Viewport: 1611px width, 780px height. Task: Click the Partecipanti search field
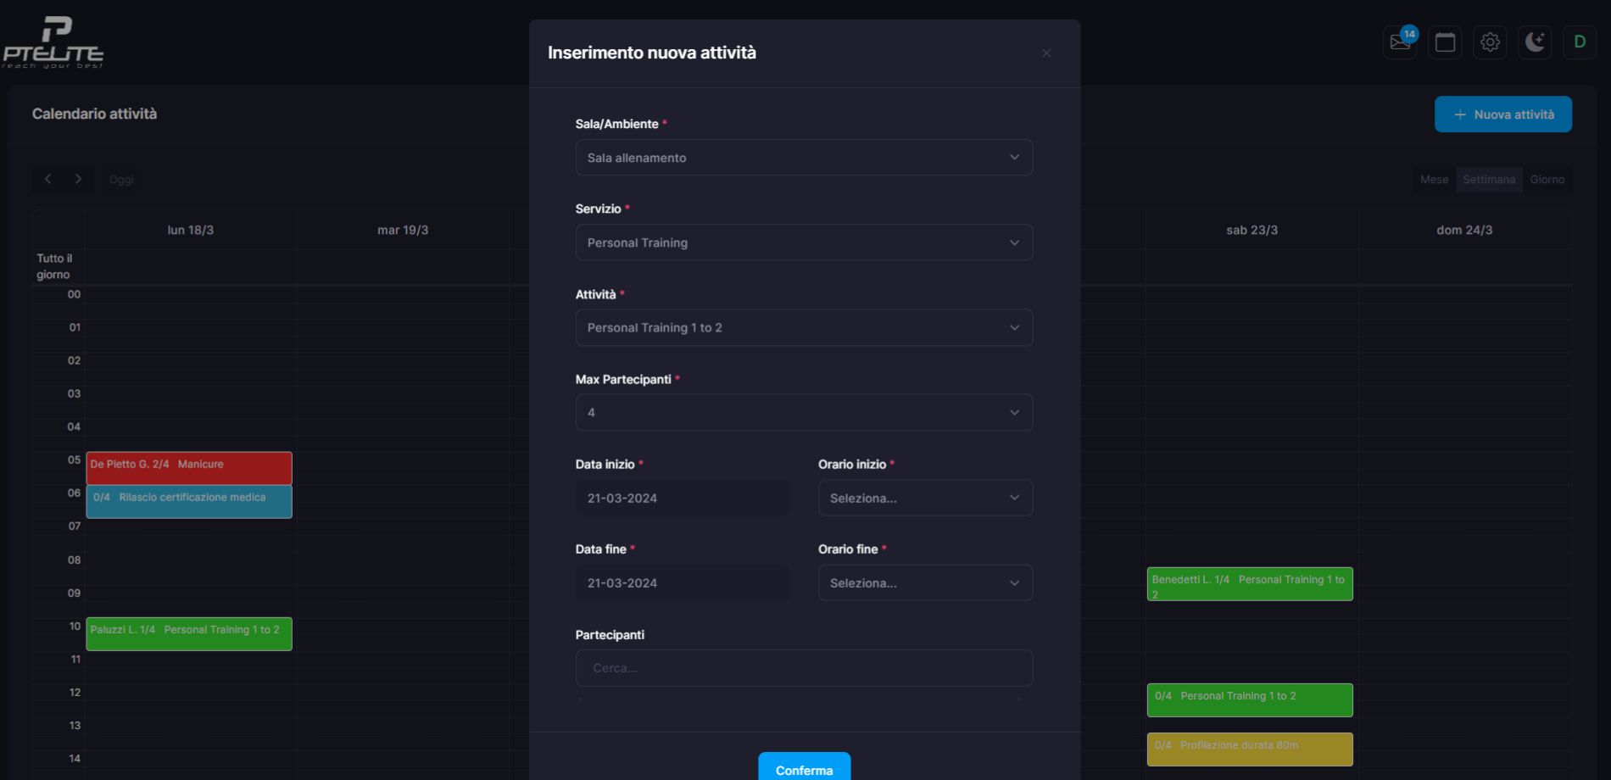tap(804, 668)
